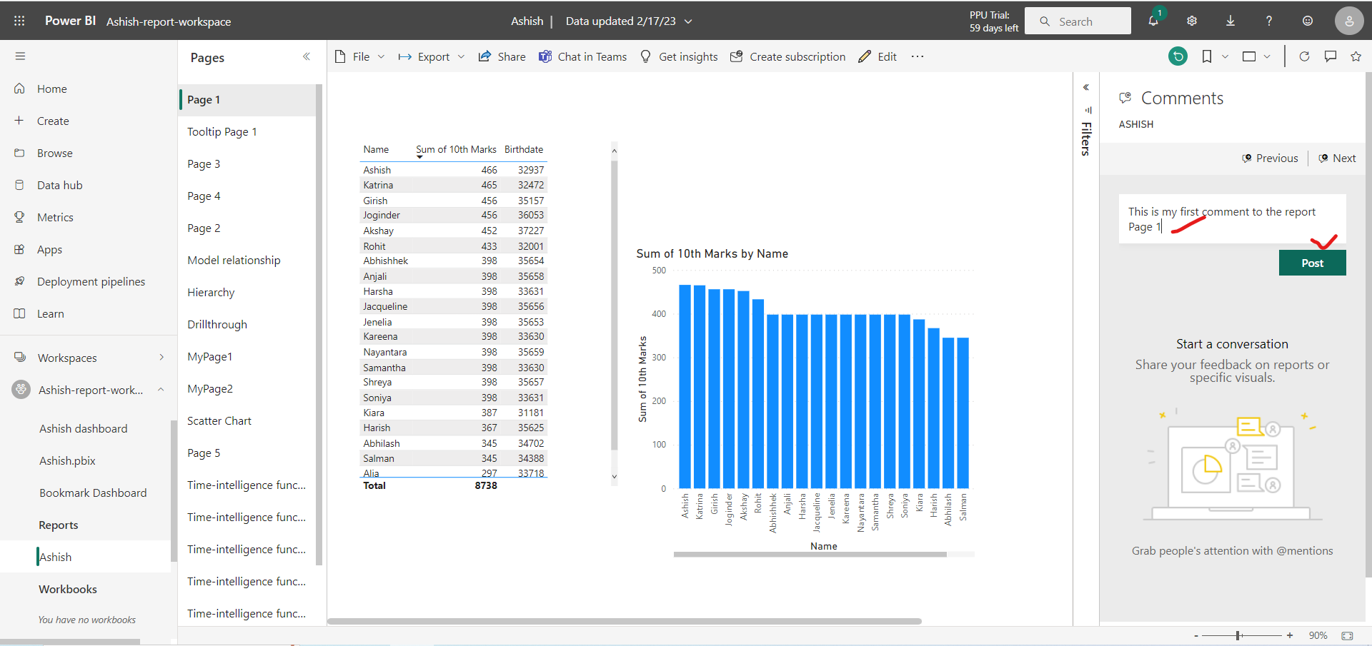Select Get insights
This screenshot has width=1372, height=646.
(678, 56)
